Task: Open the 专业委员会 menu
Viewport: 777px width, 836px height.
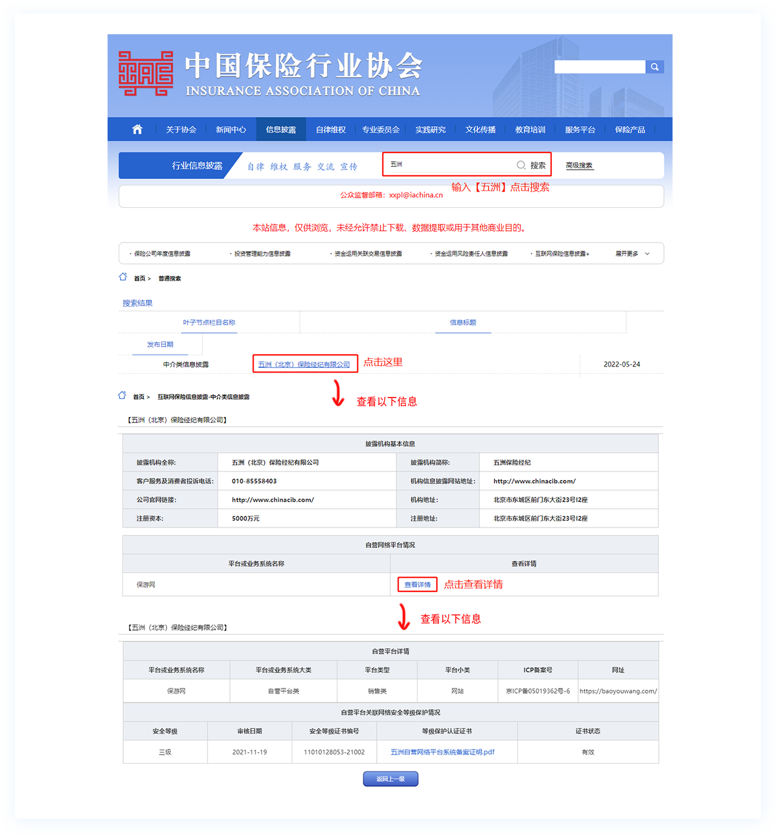Action: tap(380, 129)
